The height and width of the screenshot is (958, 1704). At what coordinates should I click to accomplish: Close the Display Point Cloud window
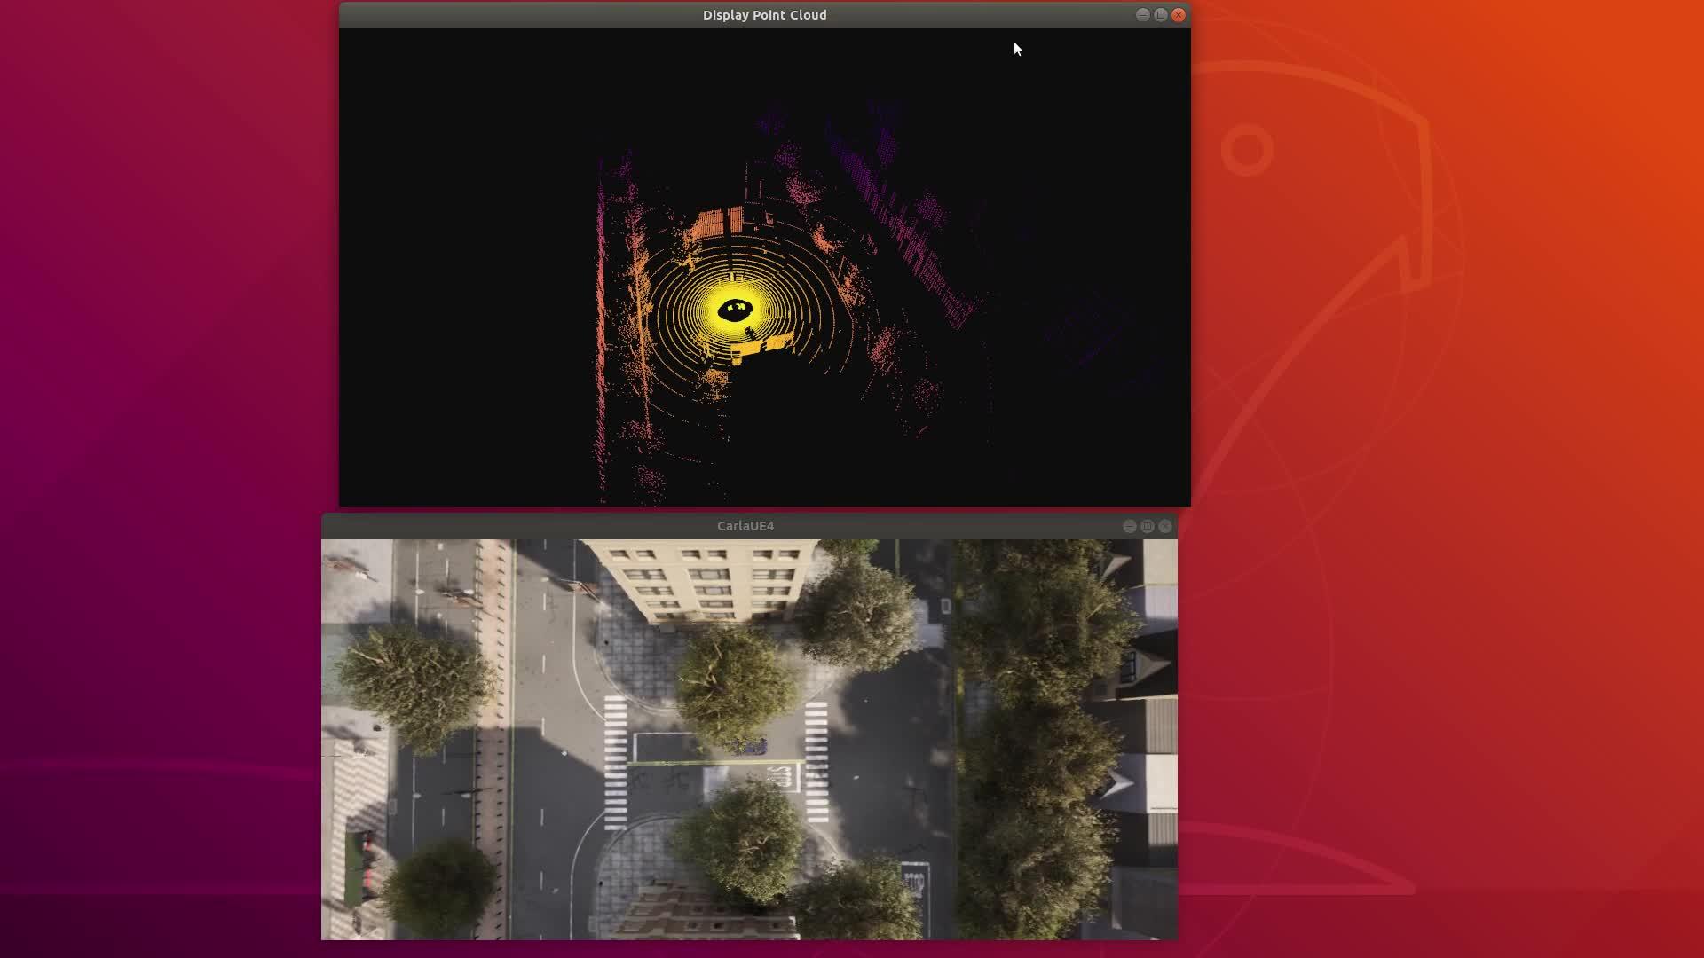(1179, 15)
